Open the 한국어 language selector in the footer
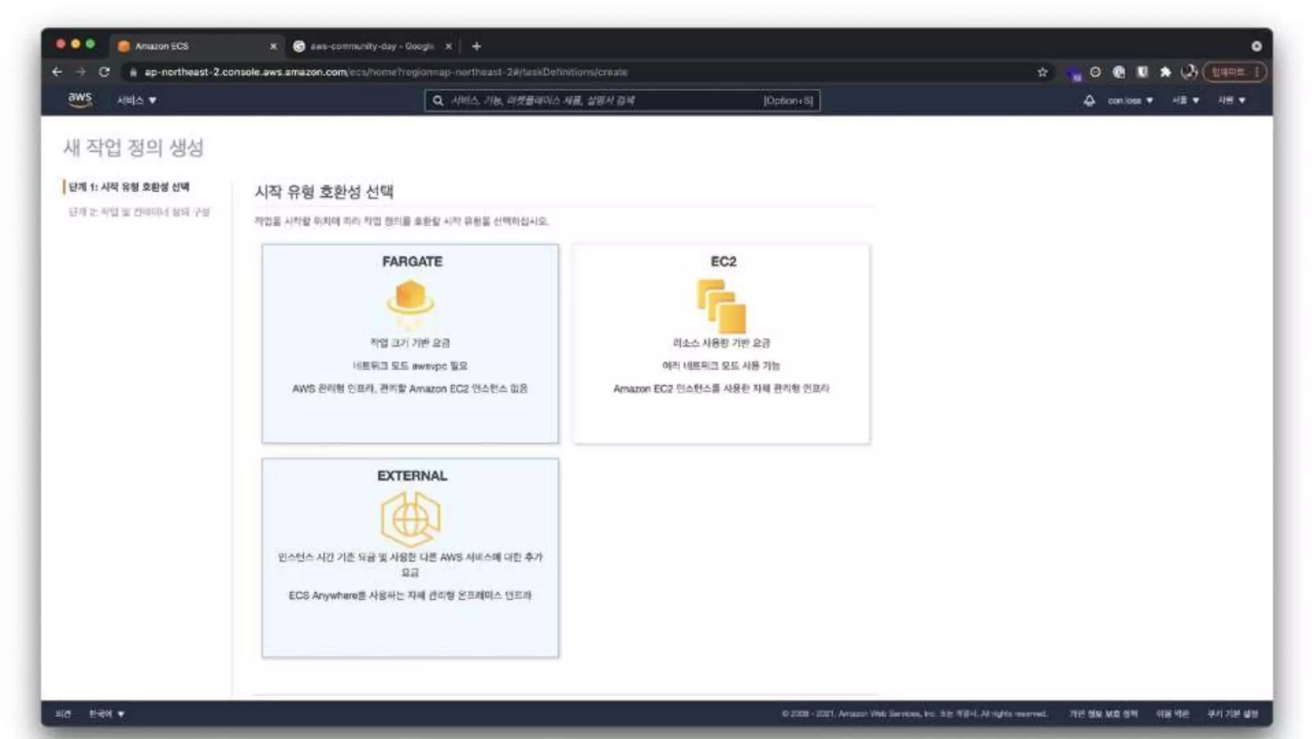Viewport: 1314px width, 739px height. point(107,714)
